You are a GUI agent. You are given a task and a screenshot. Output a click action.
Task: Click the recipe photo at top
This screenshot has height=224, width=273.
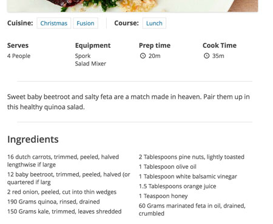[132, 6]
